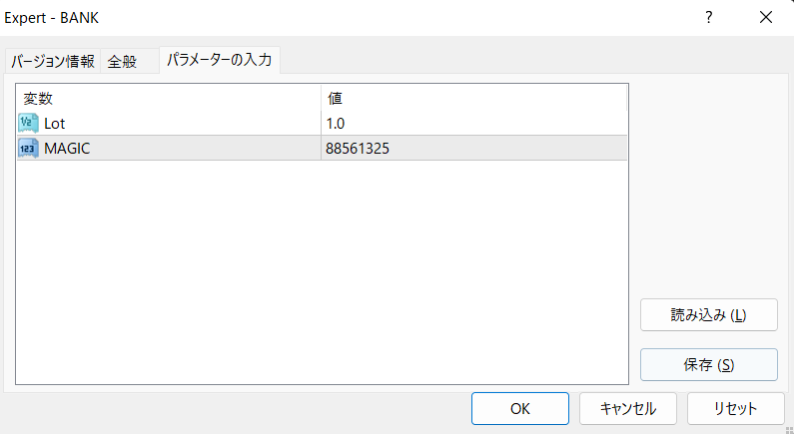Close the Expert - BANK dialog

(766, 17)
